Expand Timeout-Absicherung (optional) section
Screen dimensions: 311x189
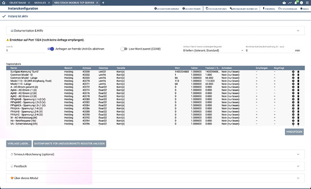(x=155, y=154)
